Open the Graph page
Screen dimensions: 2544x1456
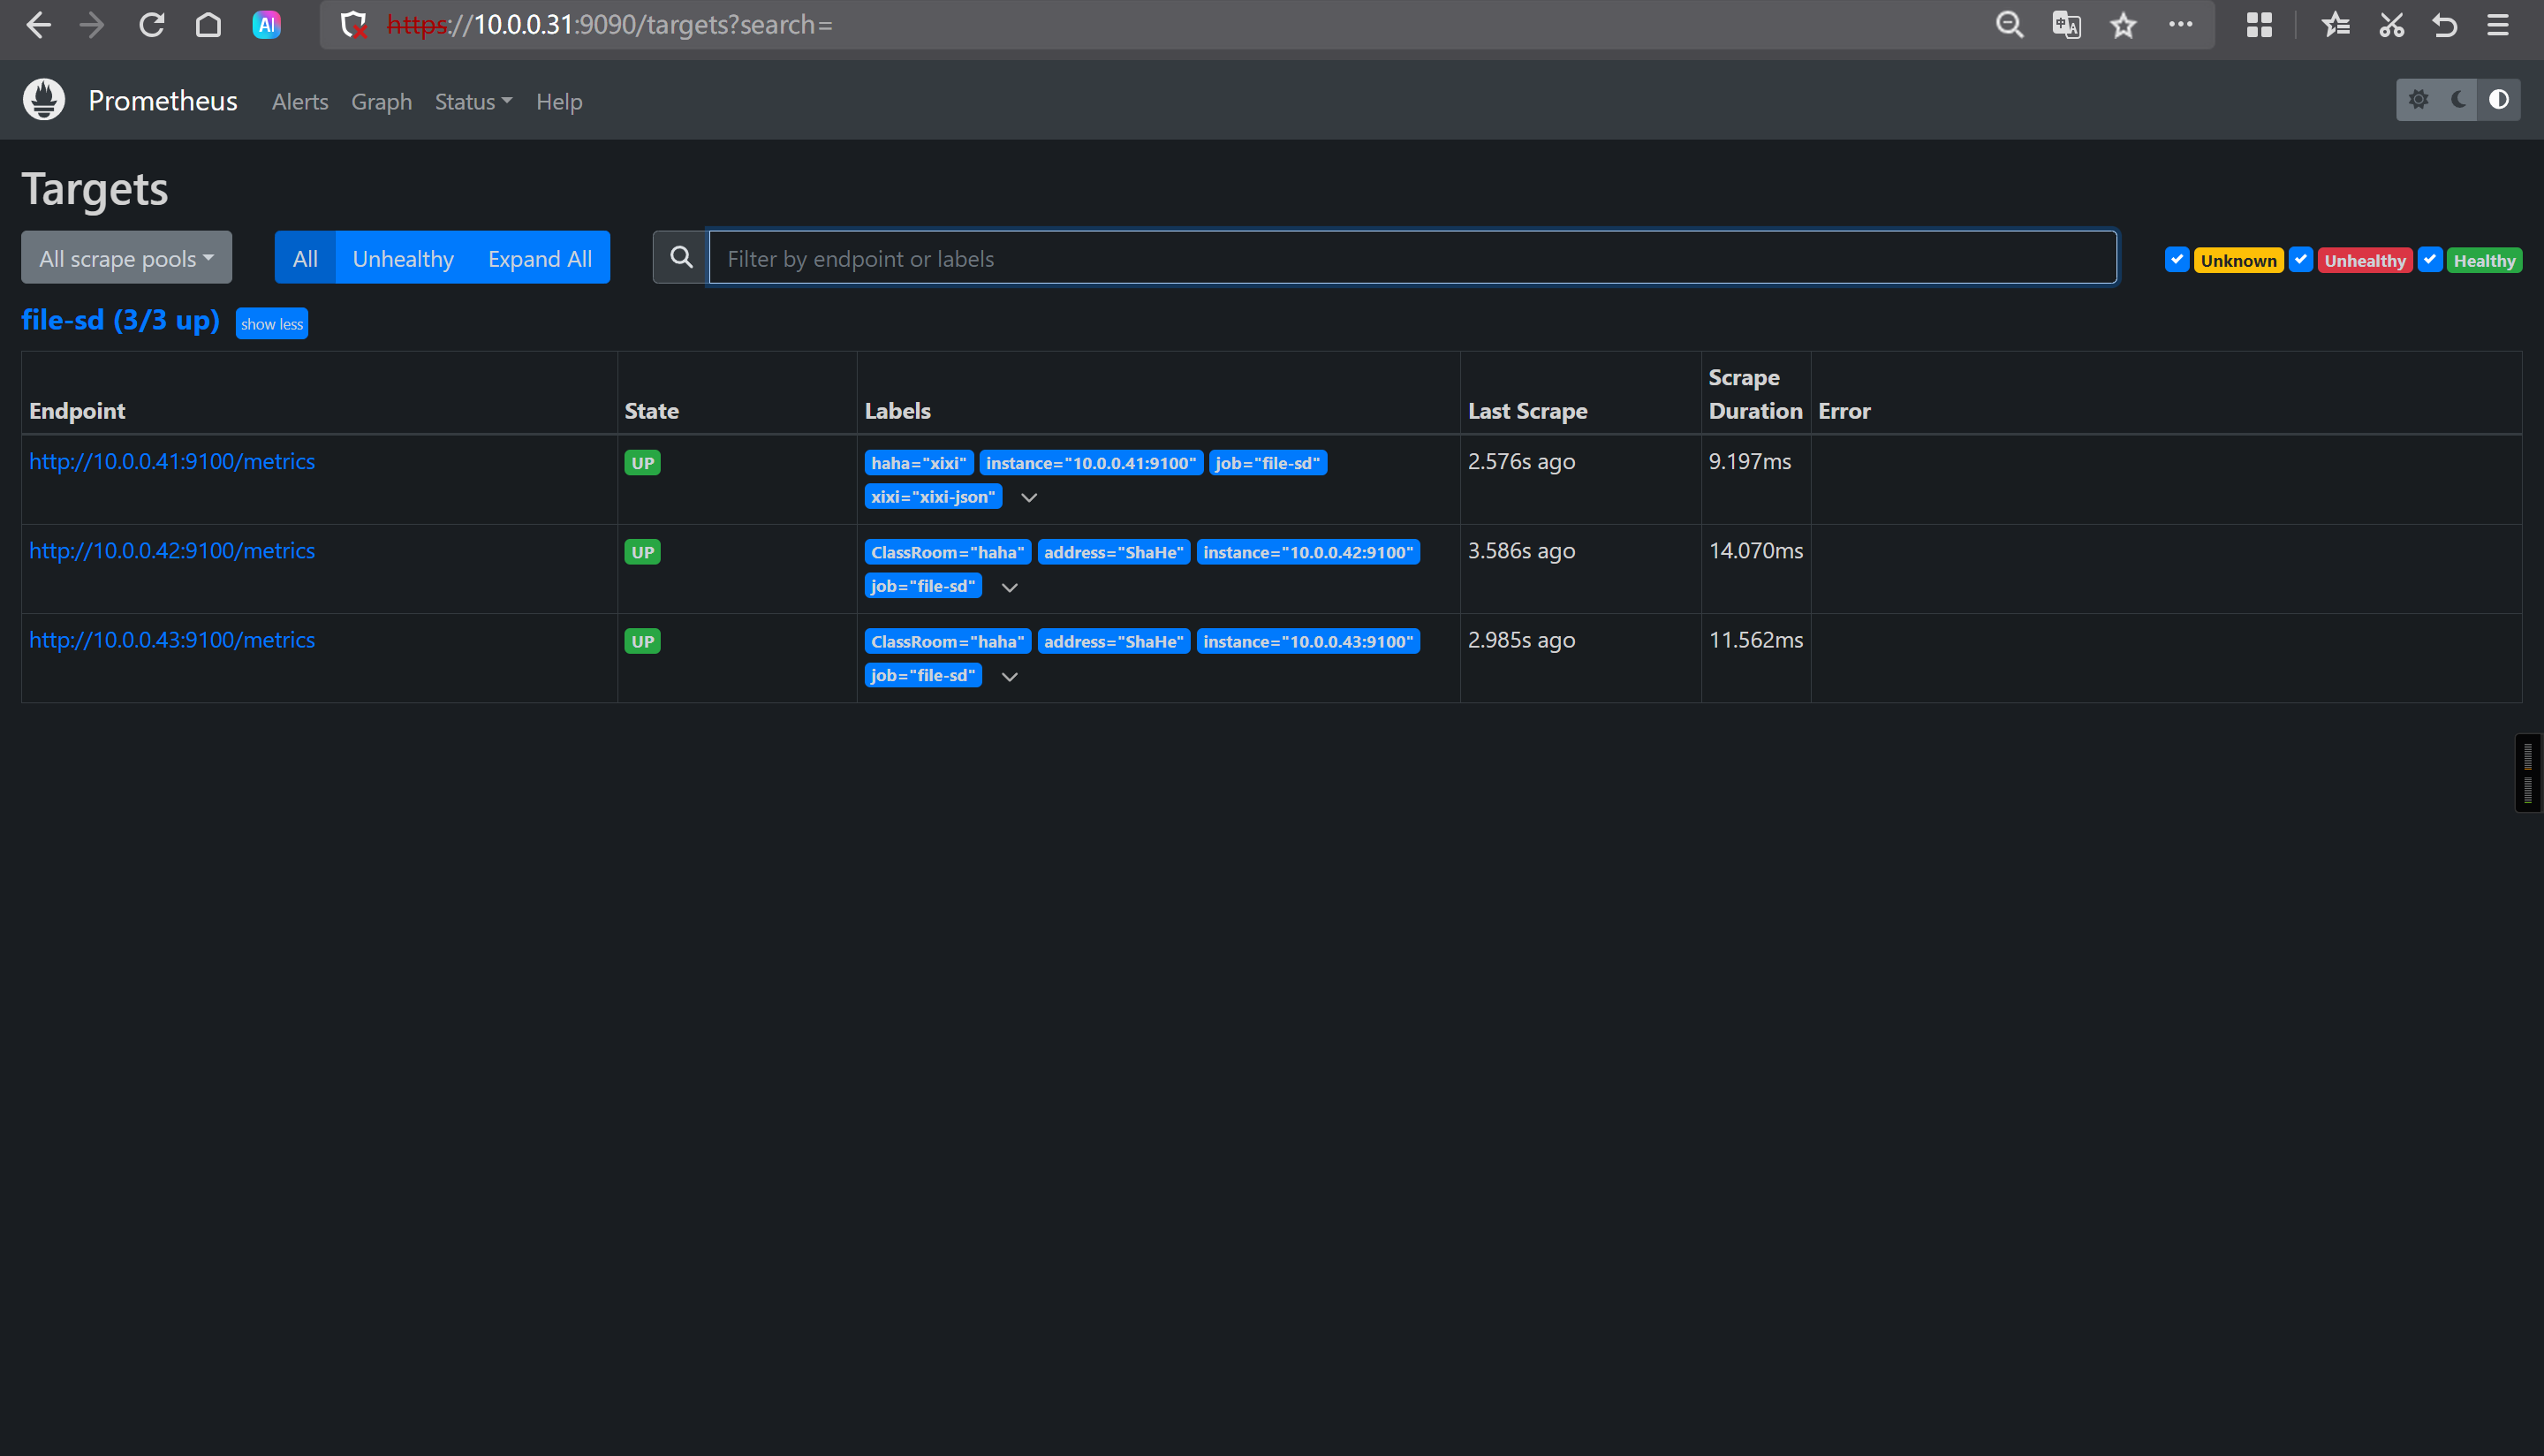pos(382,102)
